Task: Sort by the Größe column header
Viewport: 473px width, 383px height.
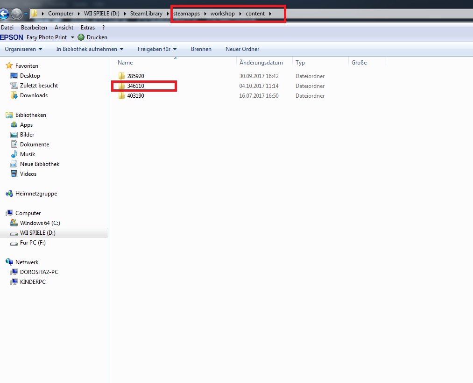Action: (x=359, y=63)
